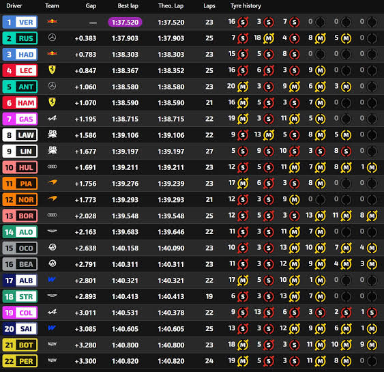Click LEC theoretical lap 1:38.352
Viewport: 384px width, 372px height.
coord(171,70)
